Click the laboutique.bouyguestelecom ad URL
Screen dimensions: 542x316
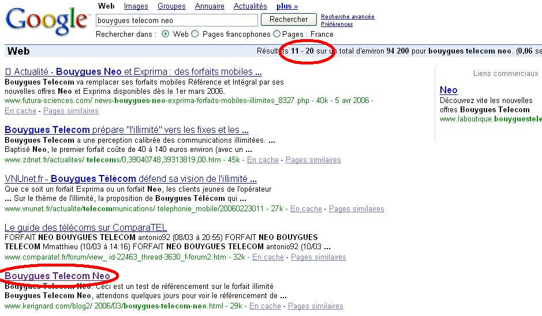491,119
